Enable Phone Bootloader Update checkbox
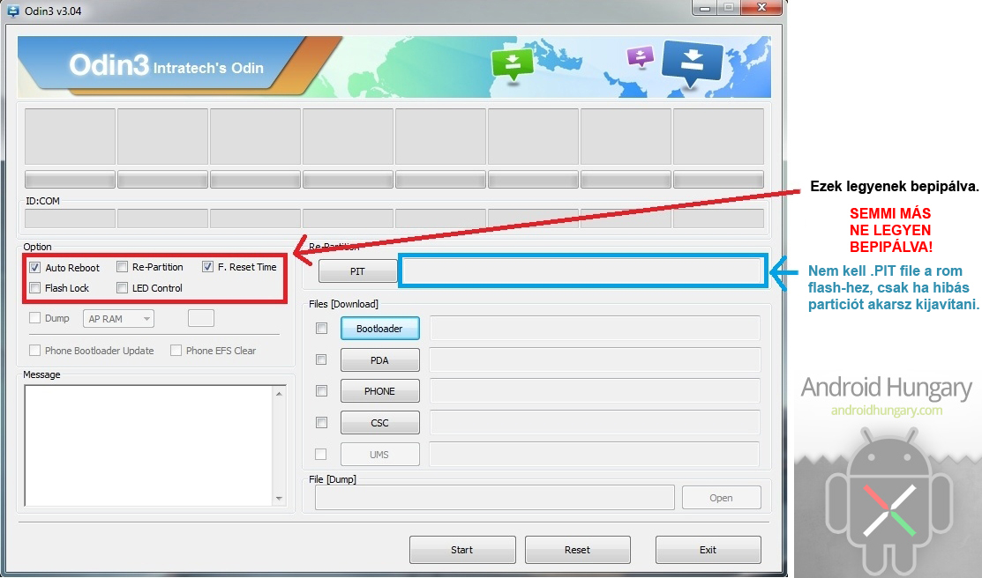Image resolution: width=982 pixels, height=578 pixels. click(35, 351)
